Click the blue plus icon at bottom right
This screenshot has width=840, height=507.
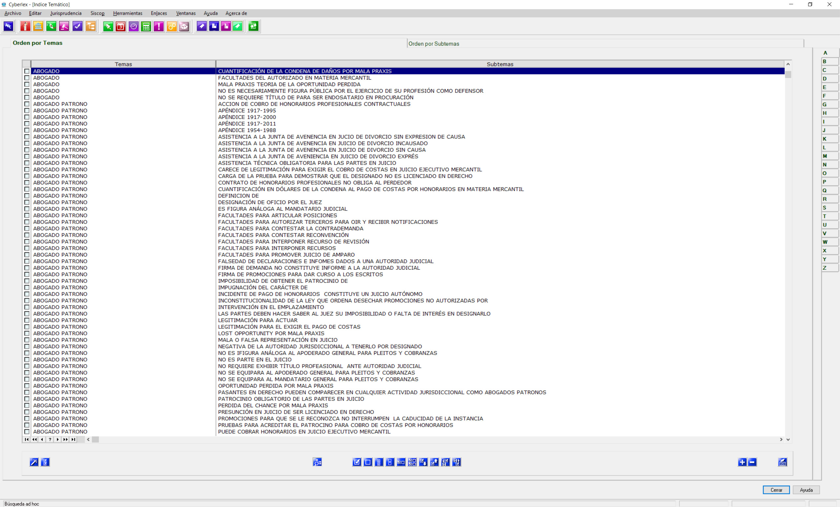click(x=742, y=462)
